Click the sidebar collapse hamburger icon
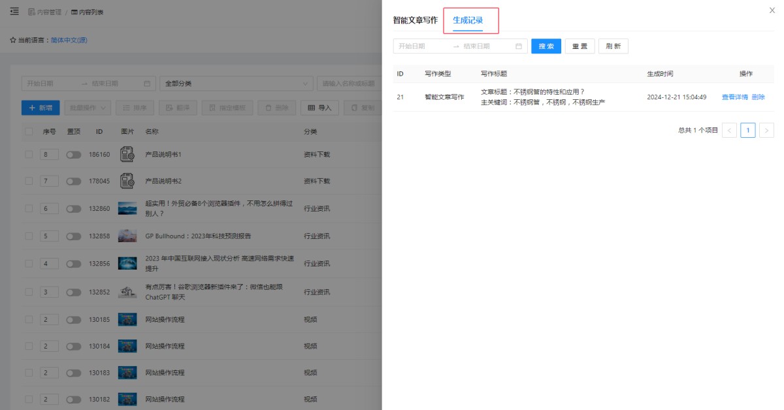Screen dimensions: 784x410 coord(14,12)
